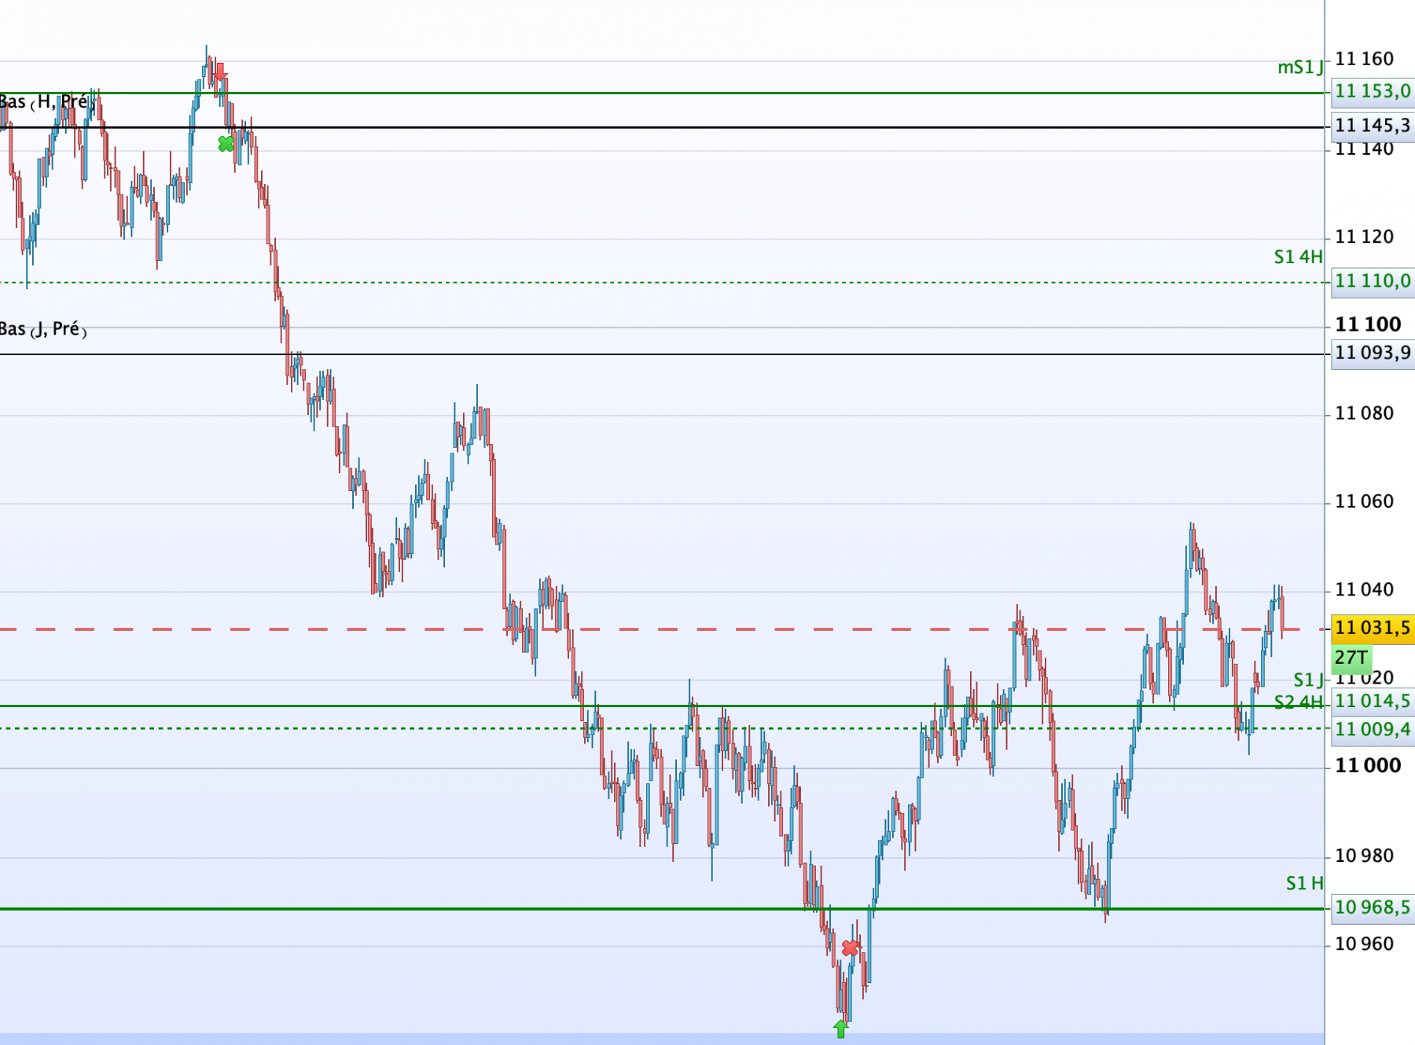Select the 11 009,4 S2 4H tag
Viewport: 1415px width, 1045px height.
click(1373, 729)
